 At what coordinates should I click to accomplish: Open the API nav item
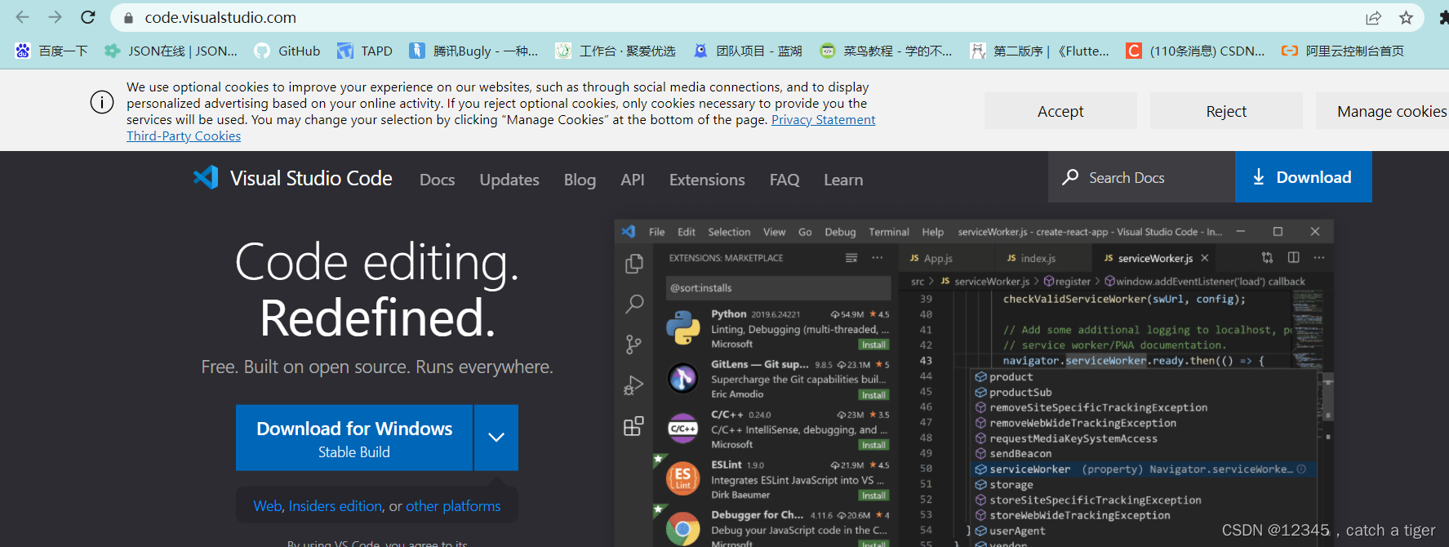pos(633,180)
